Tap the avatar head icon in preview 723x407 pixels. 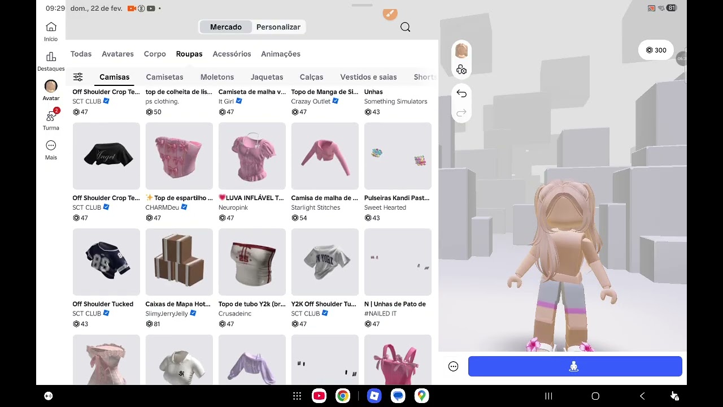[461, 50]
